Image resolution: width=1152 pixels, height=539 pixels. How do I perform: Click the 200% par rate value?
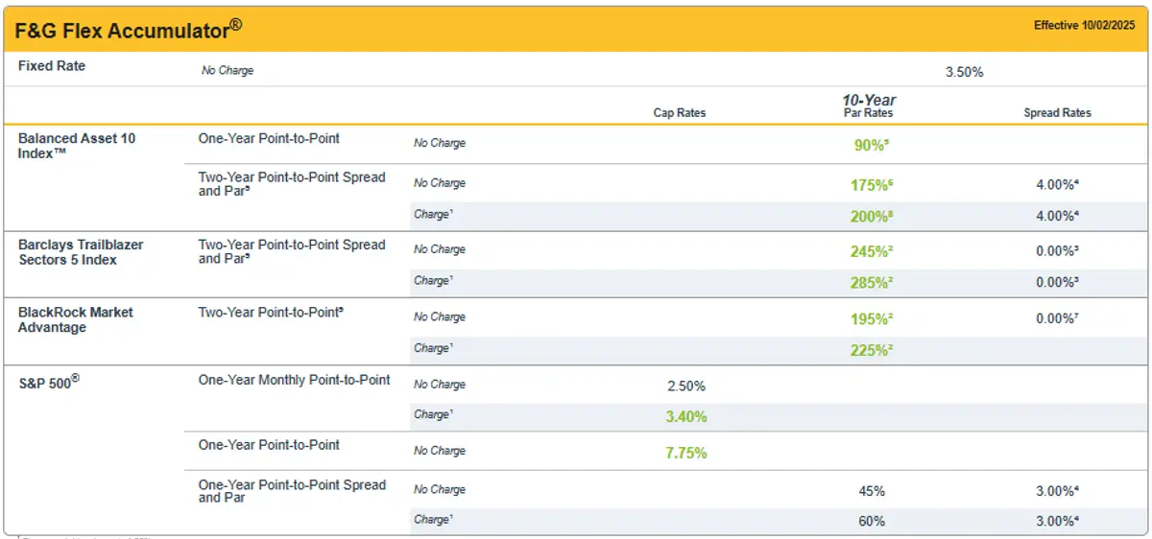coord(872,217)
